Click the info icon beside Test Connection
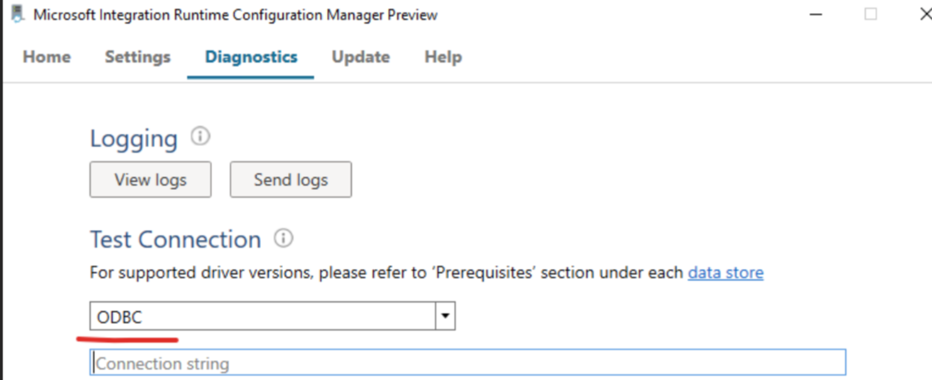 click(x=284, y=239)
